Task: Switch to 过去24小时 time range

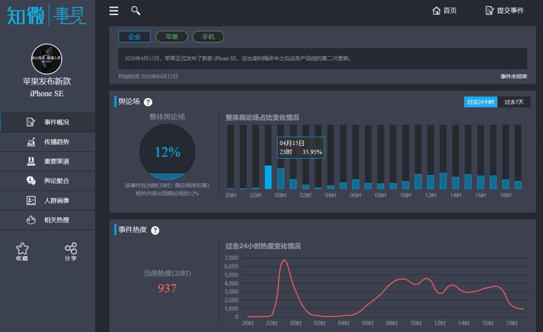Action: [x=481, y=102]
